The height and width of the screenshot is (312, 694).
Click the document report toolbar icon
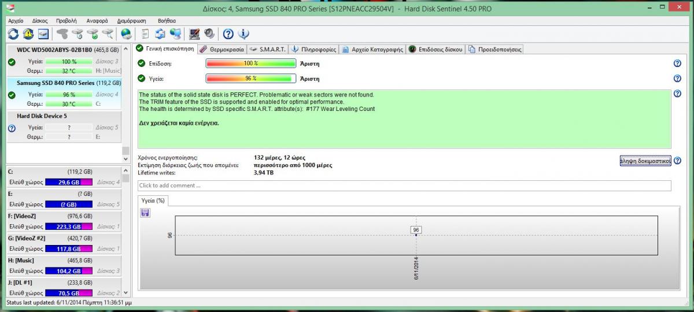coord(145,34)
